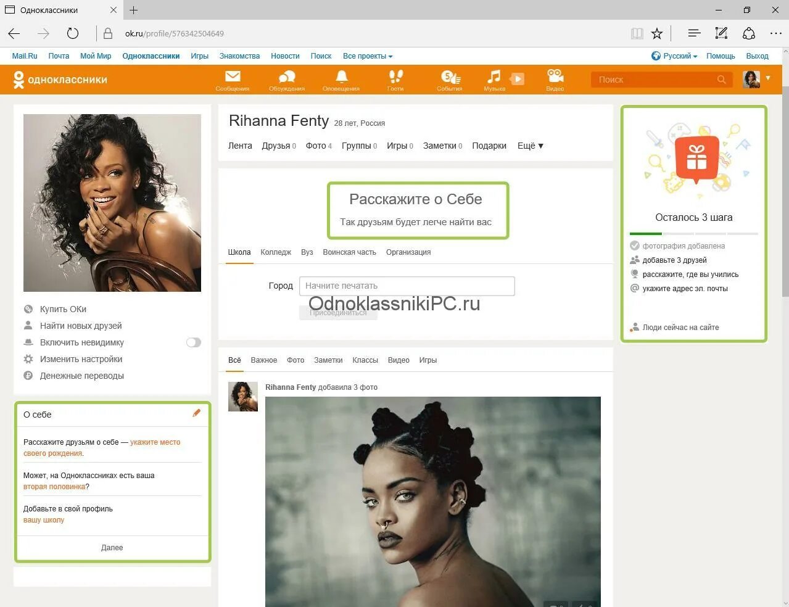
Task: Open the Лента profile tab
Action: [240, 146]
